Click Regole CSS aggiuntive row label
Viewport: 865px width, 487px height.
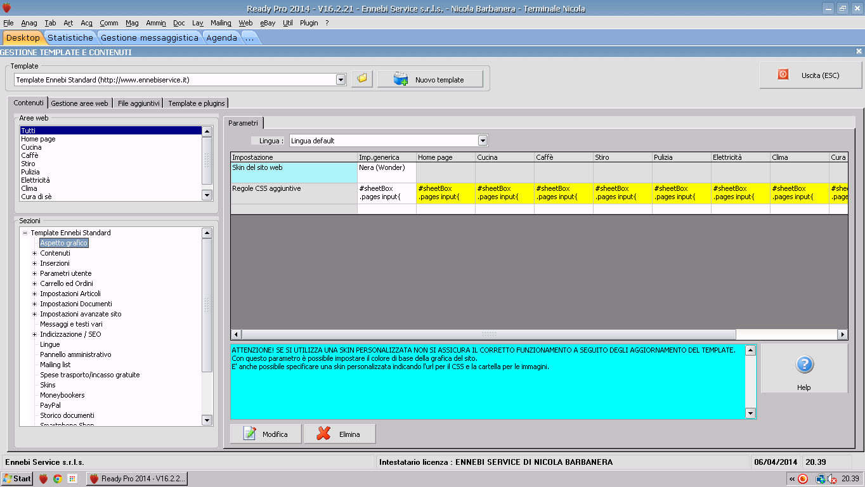tap(294, 193)
